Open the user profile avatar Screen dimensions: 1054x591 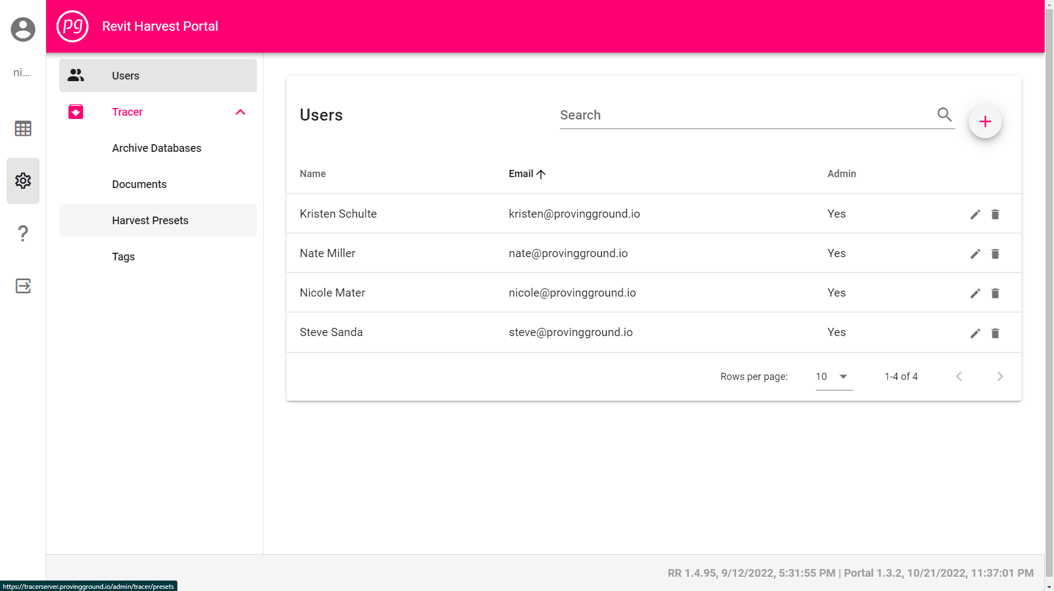pyautogui.click(x=23, y=29)
